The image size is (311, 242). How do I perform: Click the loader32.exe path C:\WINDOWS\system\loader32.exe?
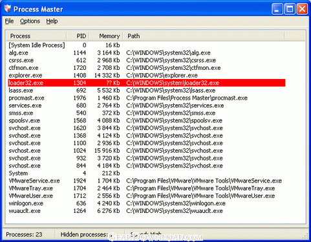173,83
